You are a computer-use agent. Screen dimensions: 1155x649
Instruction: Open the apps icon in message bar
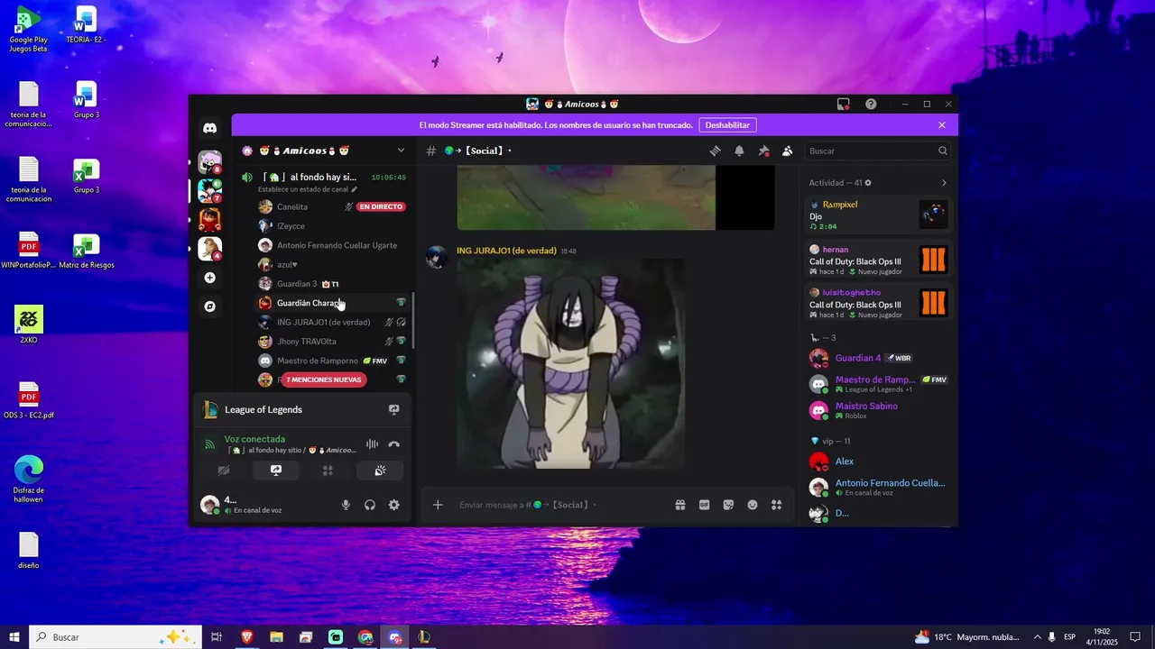click(776, 505)
